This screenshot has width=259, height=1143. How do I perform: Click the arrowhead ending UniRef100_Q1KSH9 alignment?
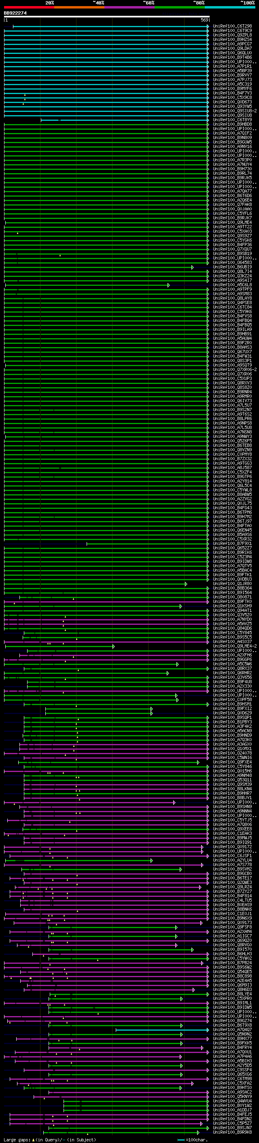tap(180, 607)
